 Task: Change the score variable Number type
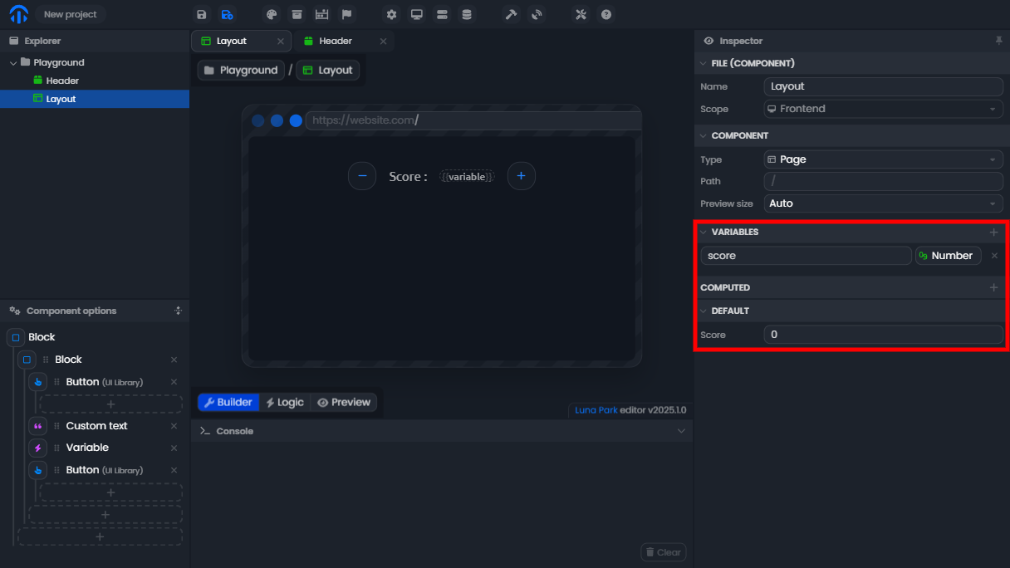tap(949, 256)
